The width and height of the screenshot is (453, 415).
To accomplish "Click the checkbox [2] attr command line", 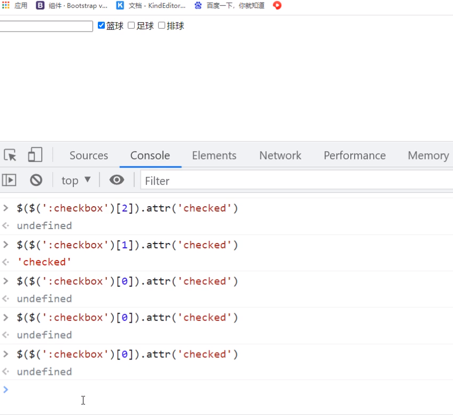I will [127, 208].
